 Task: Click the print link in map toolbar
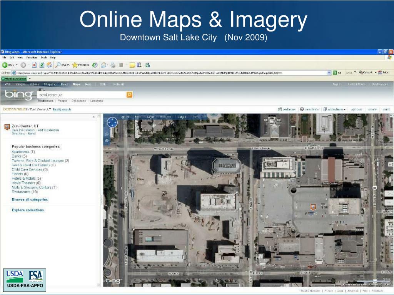(386, 109)
